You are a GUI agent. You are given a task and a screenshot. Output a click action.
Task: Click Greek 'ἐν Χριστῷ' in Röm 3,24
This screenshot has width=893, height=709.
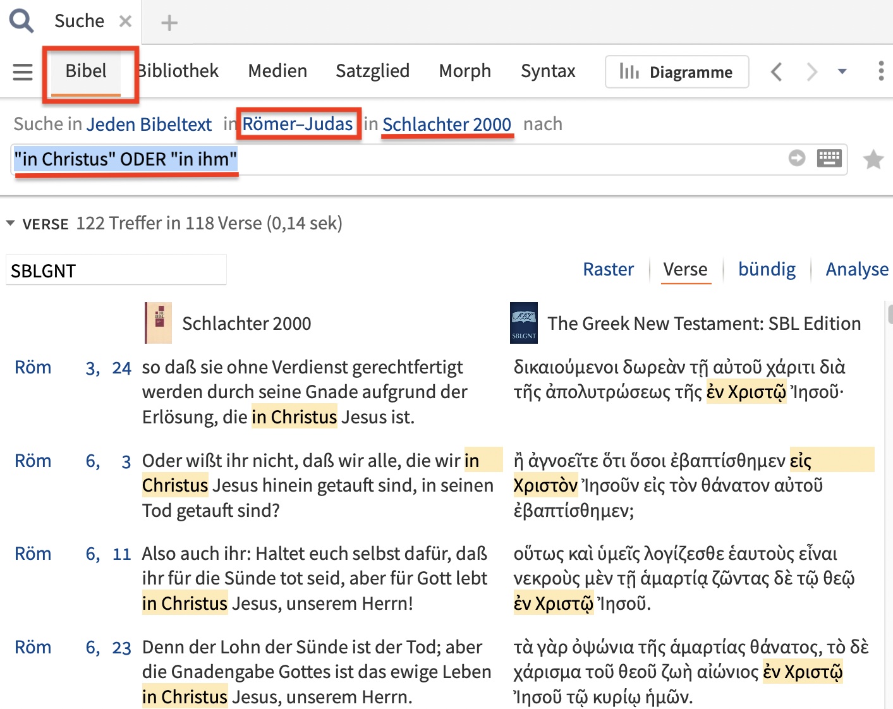pos(746,392)
